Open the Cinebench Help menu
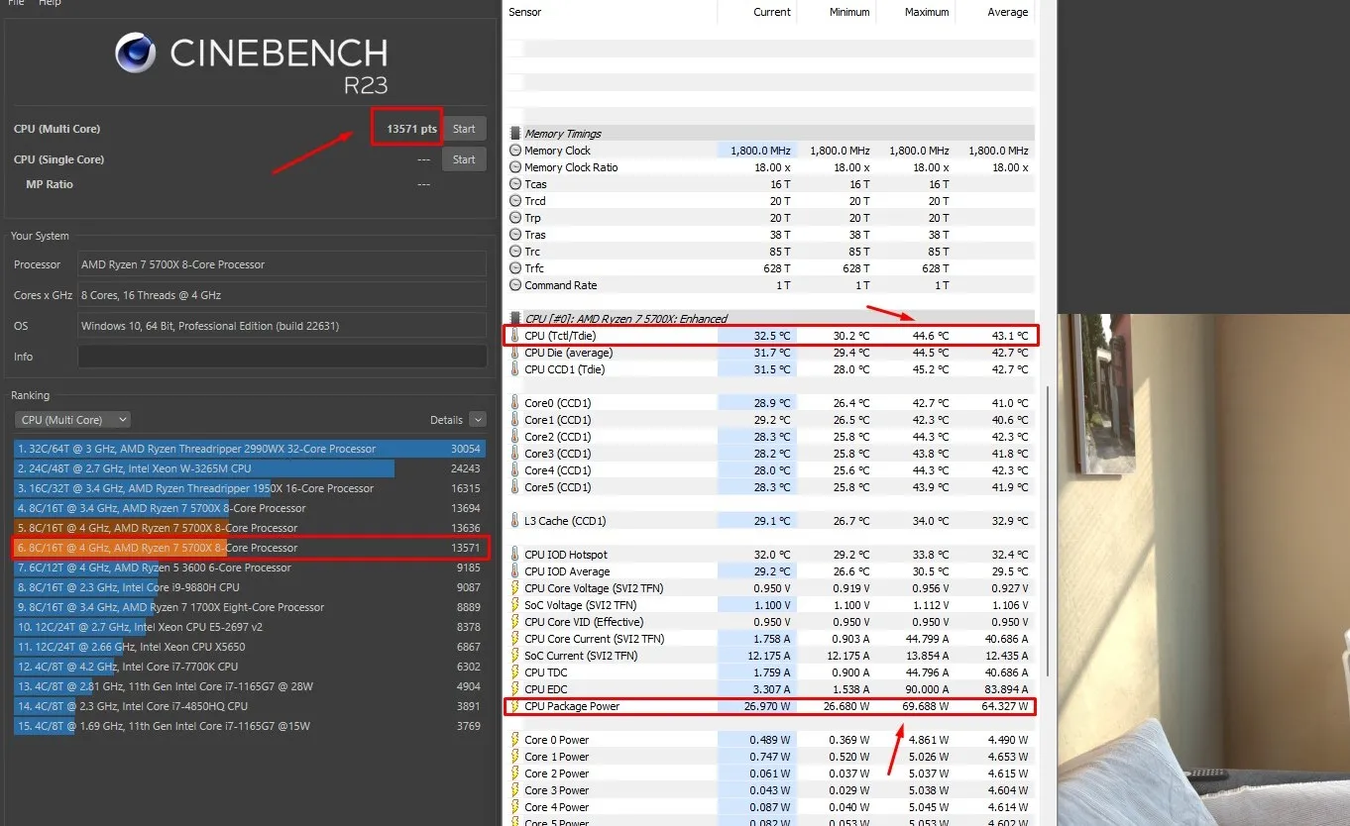Screen dimensions: 1350x826 click(x=50, y=3)
